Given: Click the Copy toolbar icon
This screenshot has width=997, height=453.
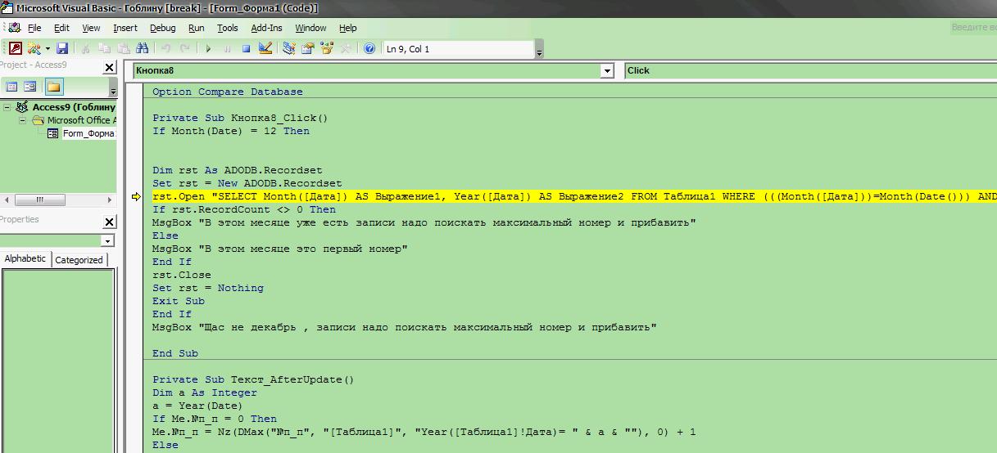Looking at the screenshot, I should (x=104, y=49).
